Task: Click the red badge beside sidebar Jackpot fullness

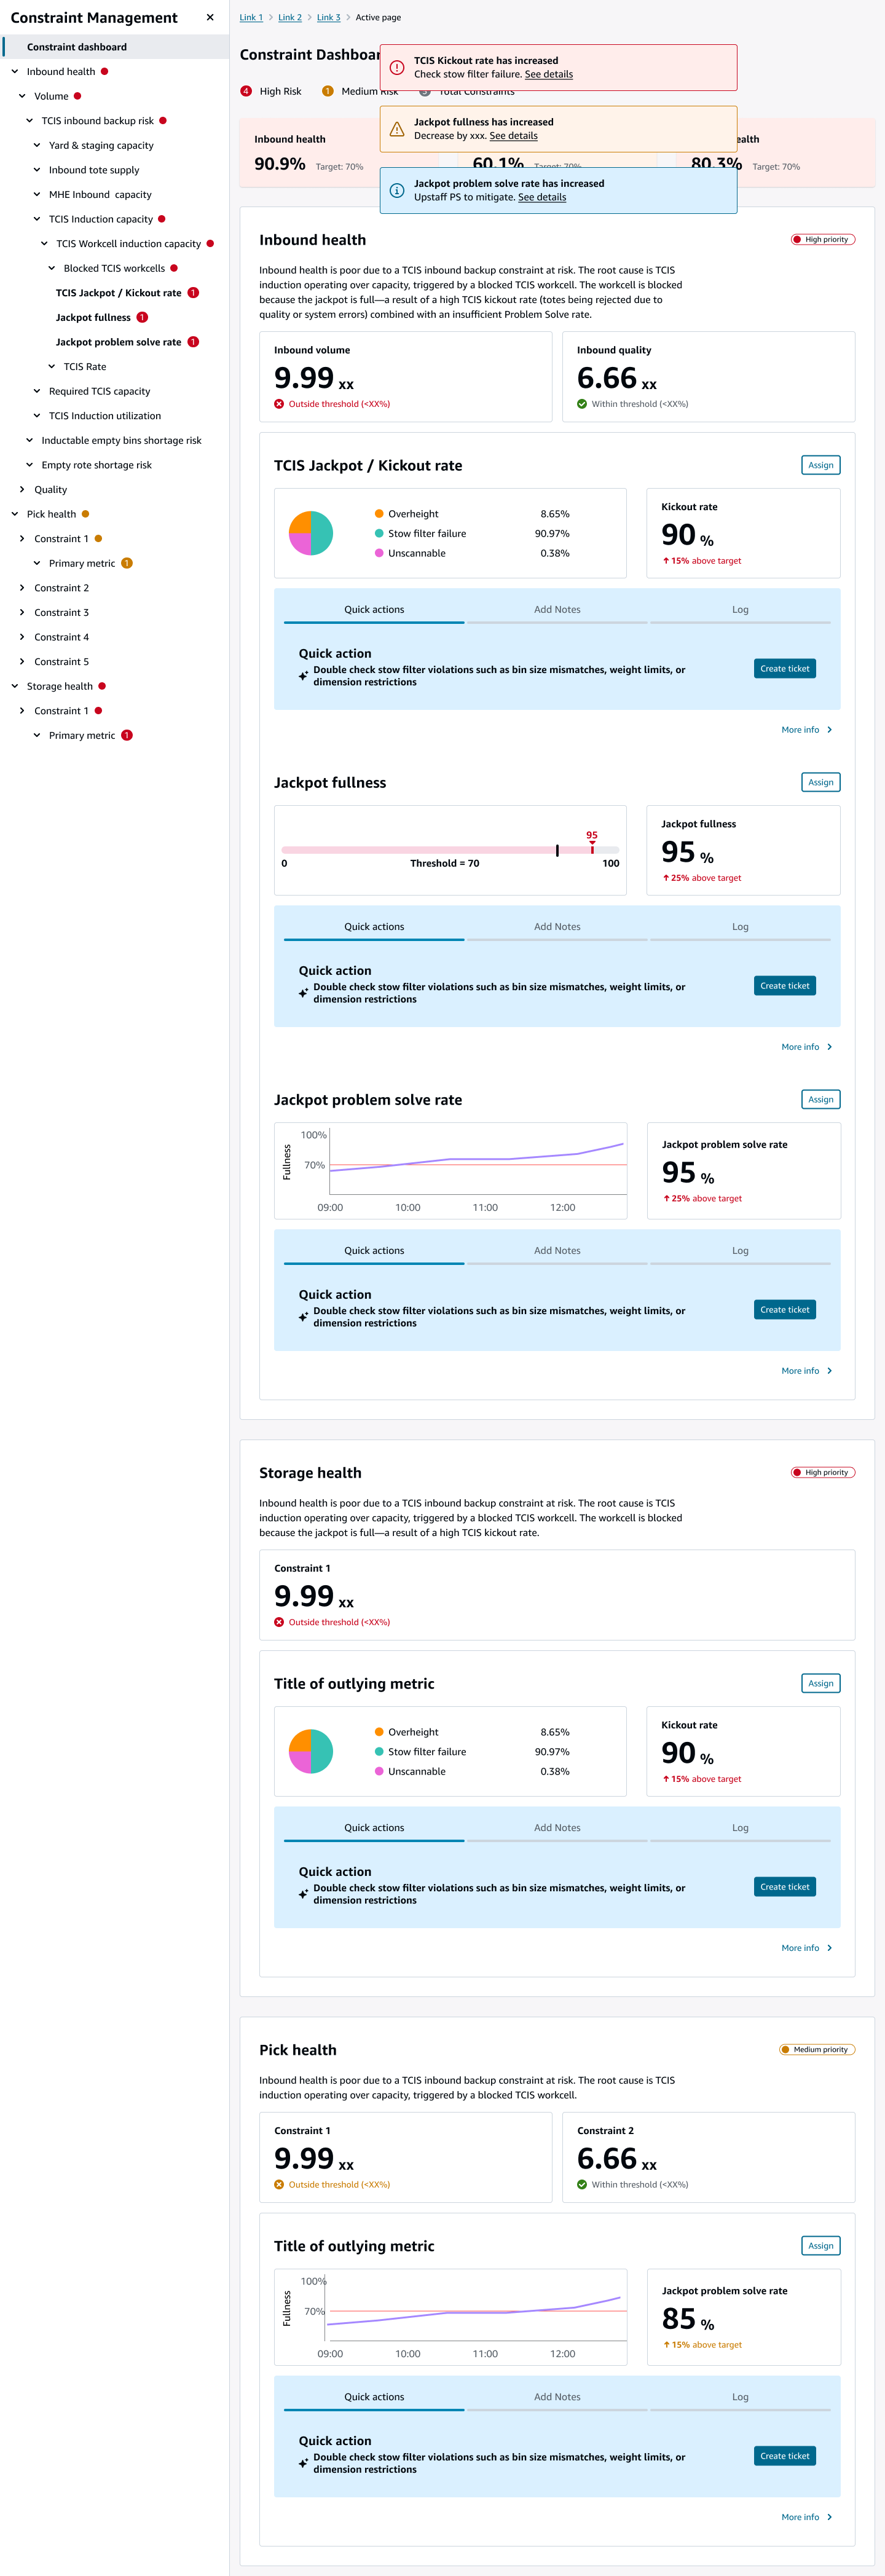Action: pyautogui.click(x=142, y=318)
